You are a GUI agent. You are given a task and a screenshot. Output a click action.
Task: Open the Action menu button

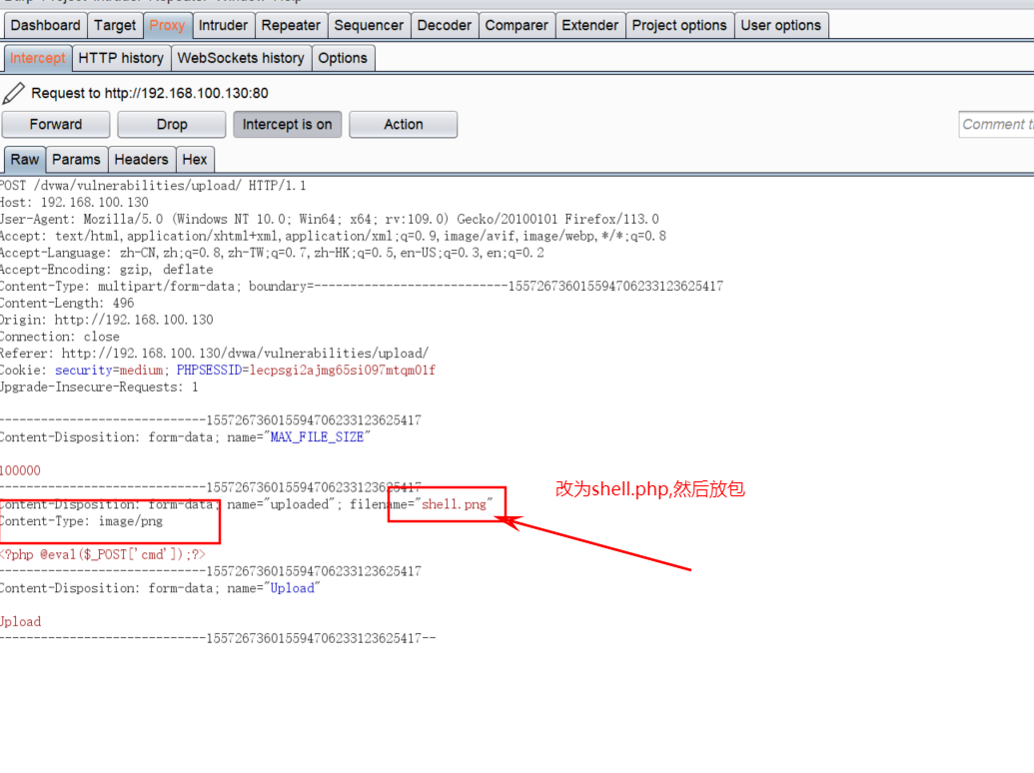[x=404, y=125]
